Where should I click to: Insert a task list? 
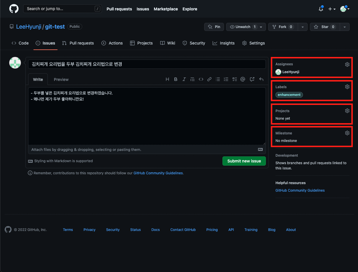coord(235,79)
